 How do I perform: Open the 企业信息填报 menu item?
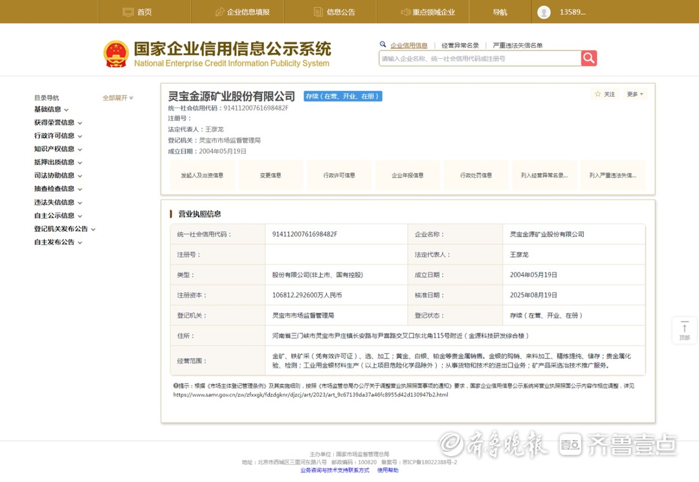[248, 12]
